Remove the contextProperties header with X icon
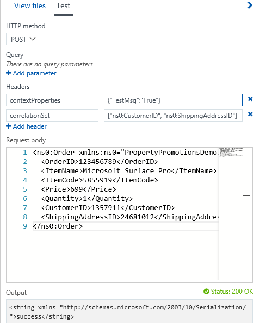 pos(250,99)
